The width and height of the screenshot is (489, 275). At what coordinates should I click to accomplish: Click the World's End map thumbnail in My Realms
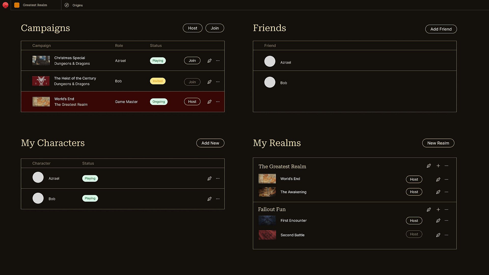coord(267,179)
